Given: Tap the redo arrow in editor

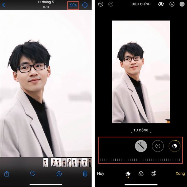Looking at the screenshot, I should pos(111,4).
